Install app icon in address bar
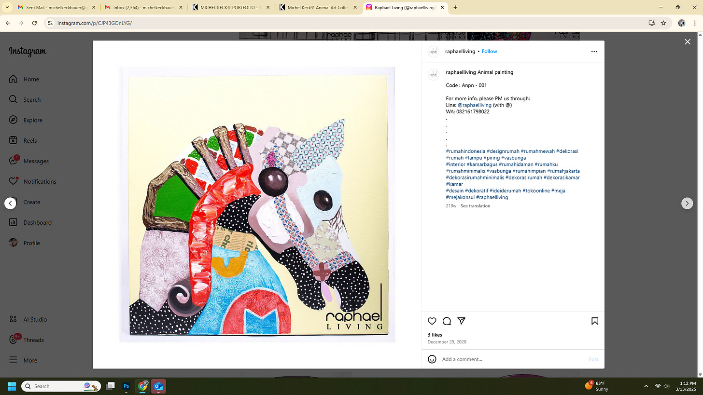Screen dimensions: 703x395 pyautogui.click(x=651, y=23)
